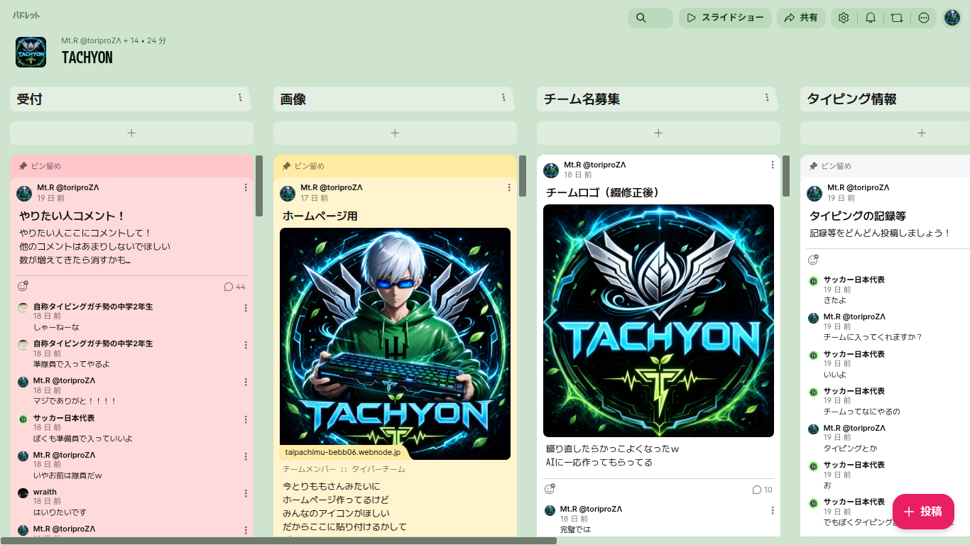Add a reaction to the やりたい人コメント！ post

tap(23, 286)
